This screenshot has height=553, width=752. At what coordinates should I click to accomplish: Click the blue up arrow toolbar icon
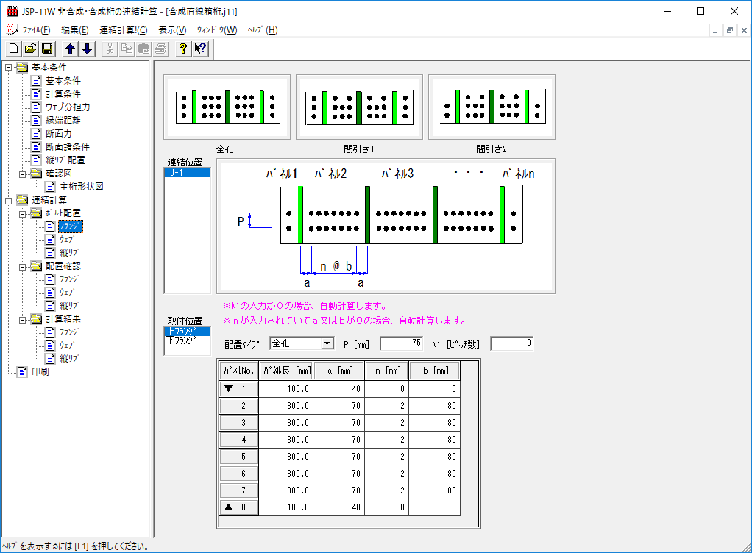(70, 49)
